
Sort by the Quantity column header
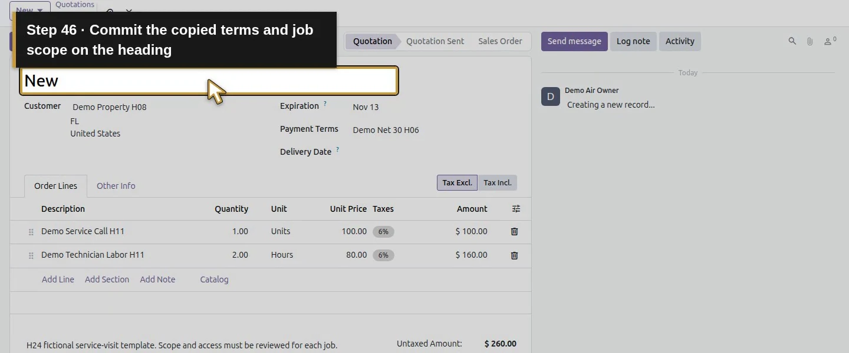pyautogui.click(x=231, y=209)
